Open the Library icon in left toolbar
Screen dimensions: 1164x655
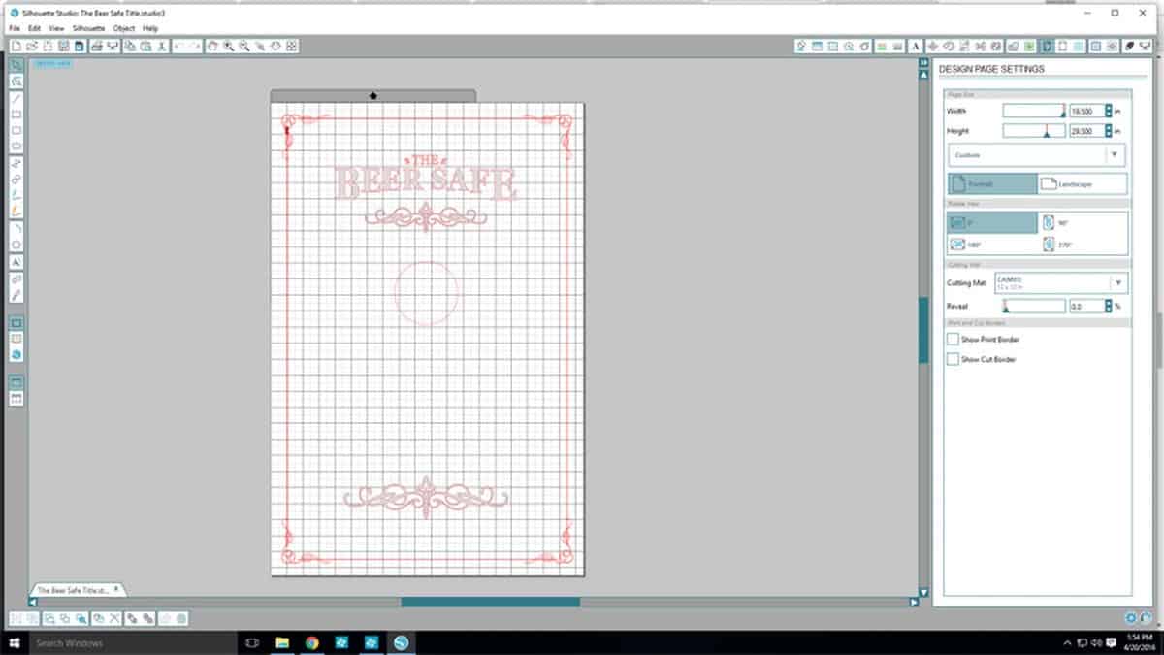(16, 339)
